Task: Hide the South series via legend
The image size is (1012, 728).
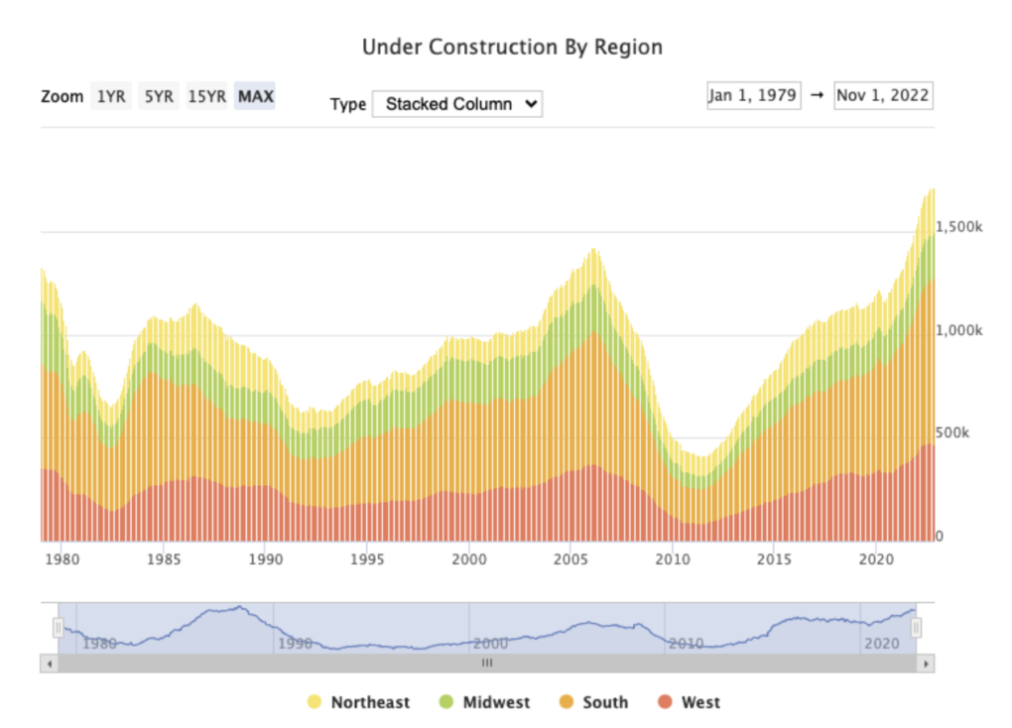Action: (x=604, y=702)
